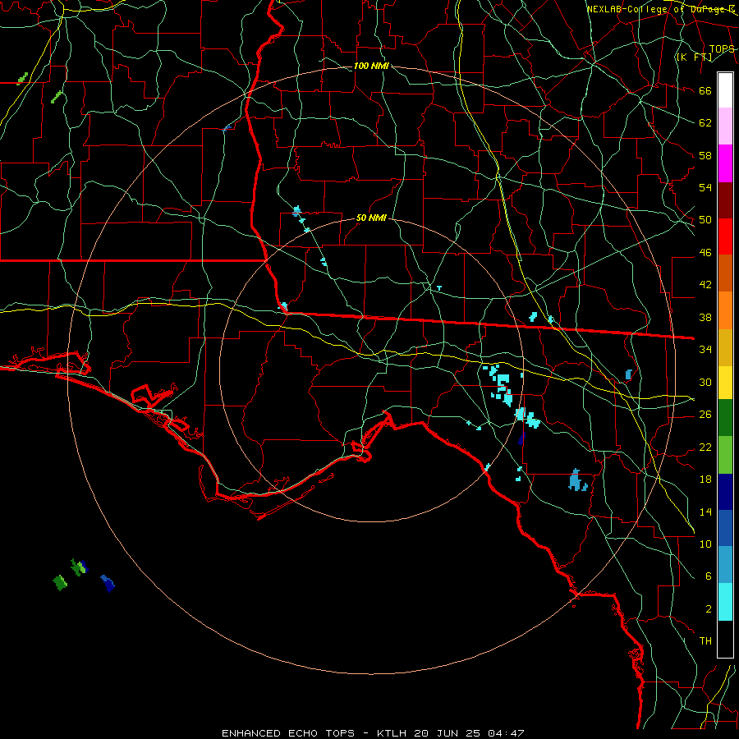
Task: Click the blue echo blob southeast of the radar
Action: pos(577,480)
